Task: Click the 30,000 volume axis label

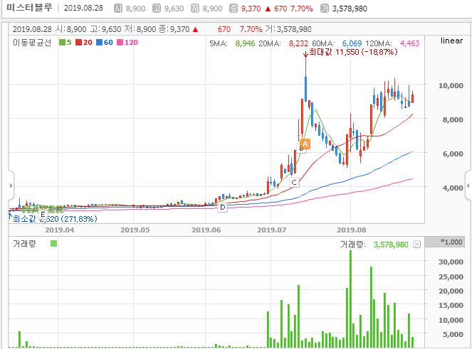Action: click(451, 262)
